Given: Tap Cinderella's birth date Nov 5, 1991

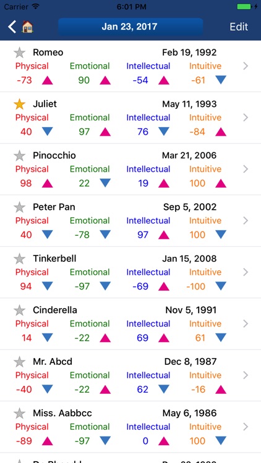Looking at the screenshot, I should (191, 310).
